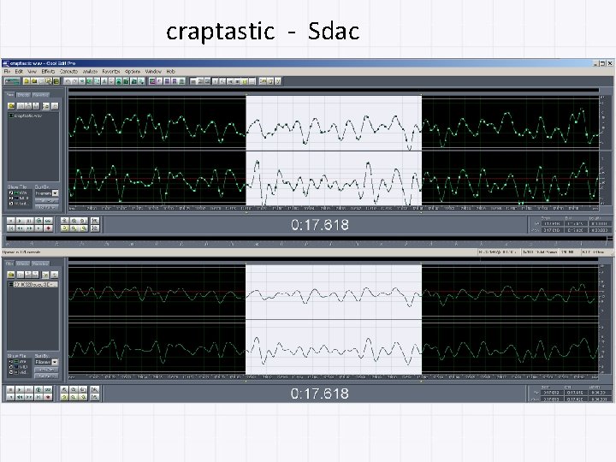Switch to the Effects tab in the lower panel
616x462 pixels.
(23, 264)
